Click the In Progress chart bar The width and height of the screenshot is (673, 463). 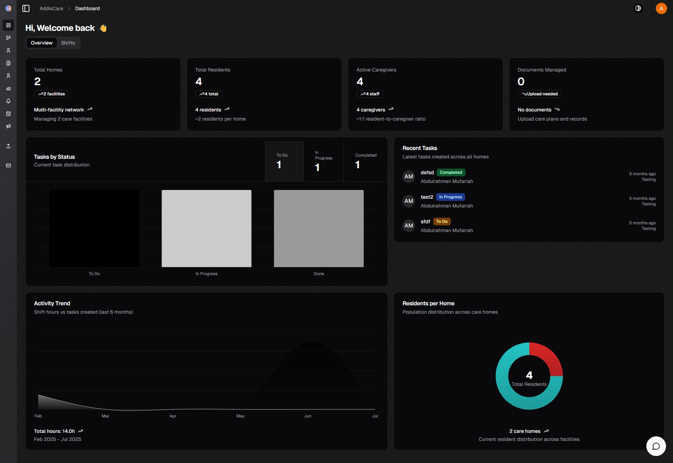pos(206,229)
